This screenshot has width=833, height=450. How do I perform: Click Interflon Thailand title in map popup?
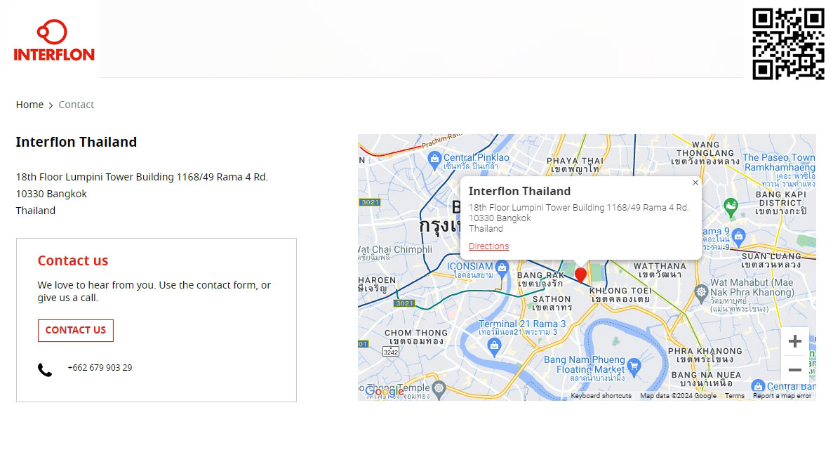(x=519, y=191)
